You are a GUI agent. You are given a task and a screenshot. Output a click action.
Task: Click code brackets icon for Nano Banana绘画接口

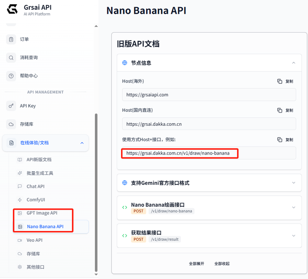point(124,208)
